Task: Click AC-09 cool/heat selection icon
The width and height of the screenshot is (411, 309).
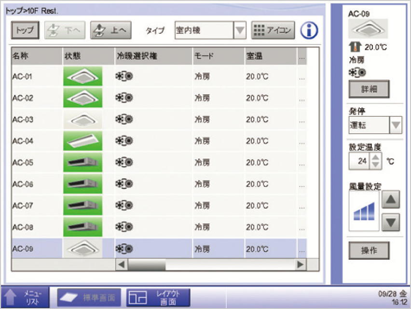Action: tap(124, 248)
